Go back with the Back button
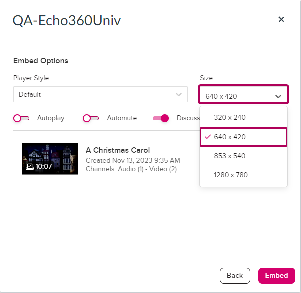The height and width of the screenshot is (293, 301). point(235,275)
